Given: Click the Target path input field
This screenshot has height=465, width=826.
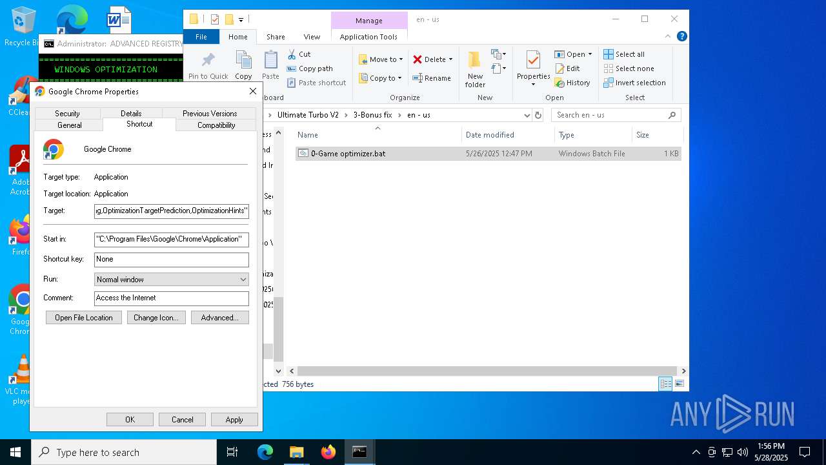Looking at the screenshot, I should 172,211.
